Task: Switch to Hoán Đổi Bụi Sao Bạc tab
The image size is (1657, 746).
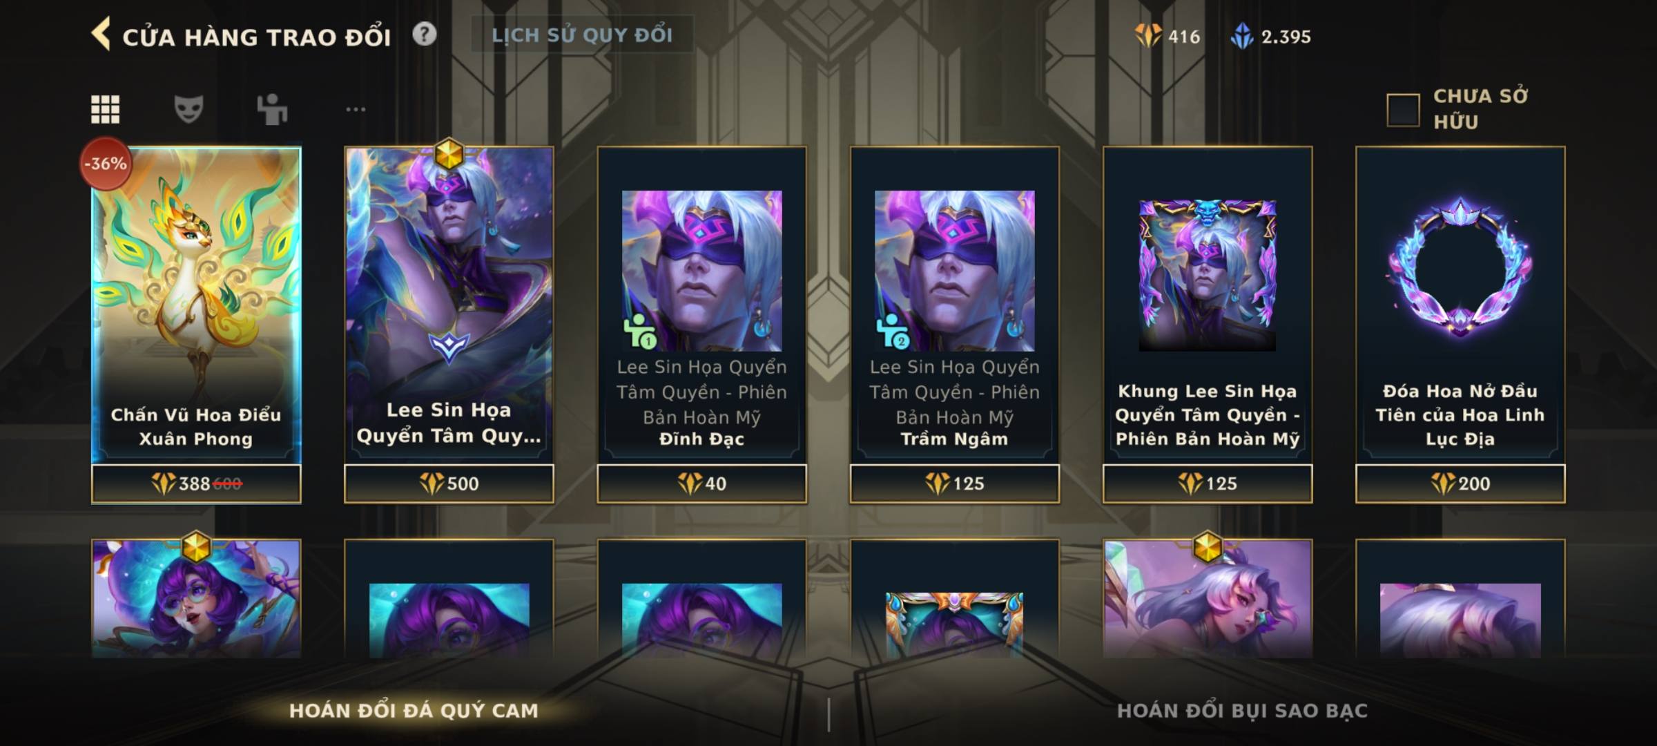Action: 1242,711
